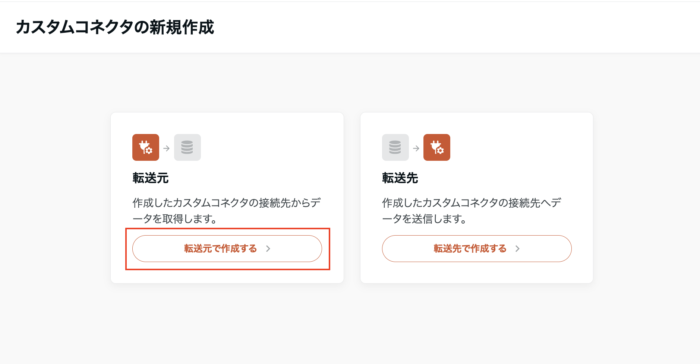
Task: Click the gray database icon in 転送先 card
Action: click(395, 147)
